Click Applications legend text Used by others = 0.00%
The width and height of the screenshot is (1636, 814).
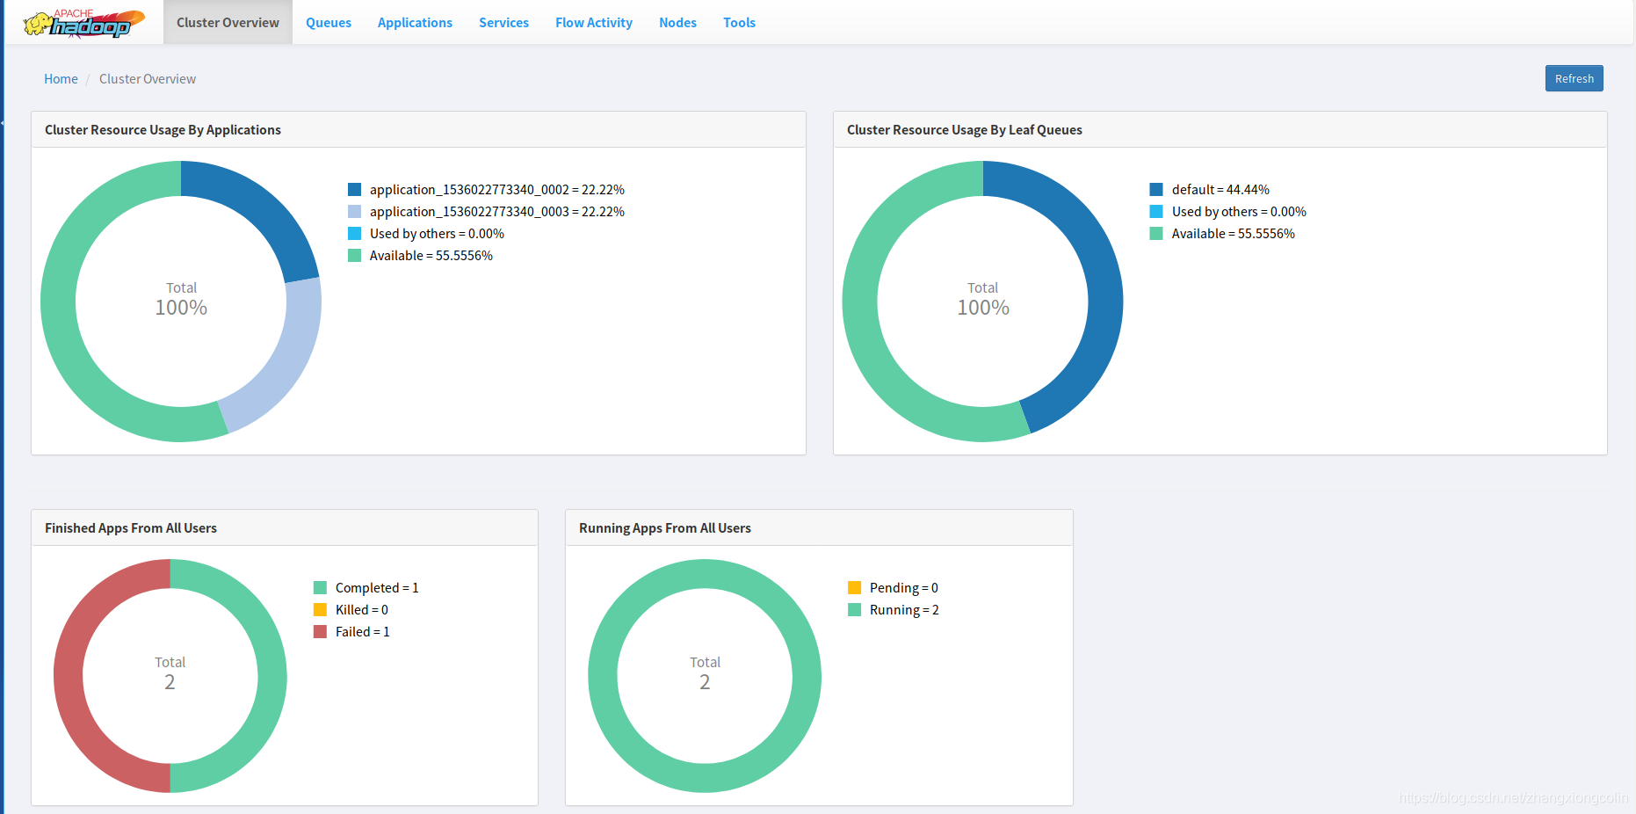coord(437,234)
